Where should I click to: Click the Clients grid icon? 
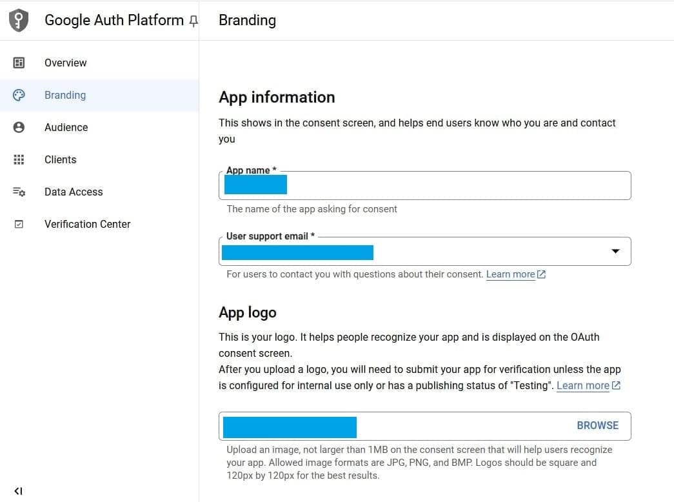tap(20, 159)
